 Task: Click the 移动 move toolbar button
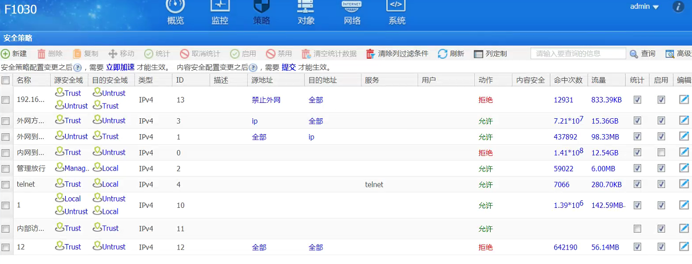point(121,54)
